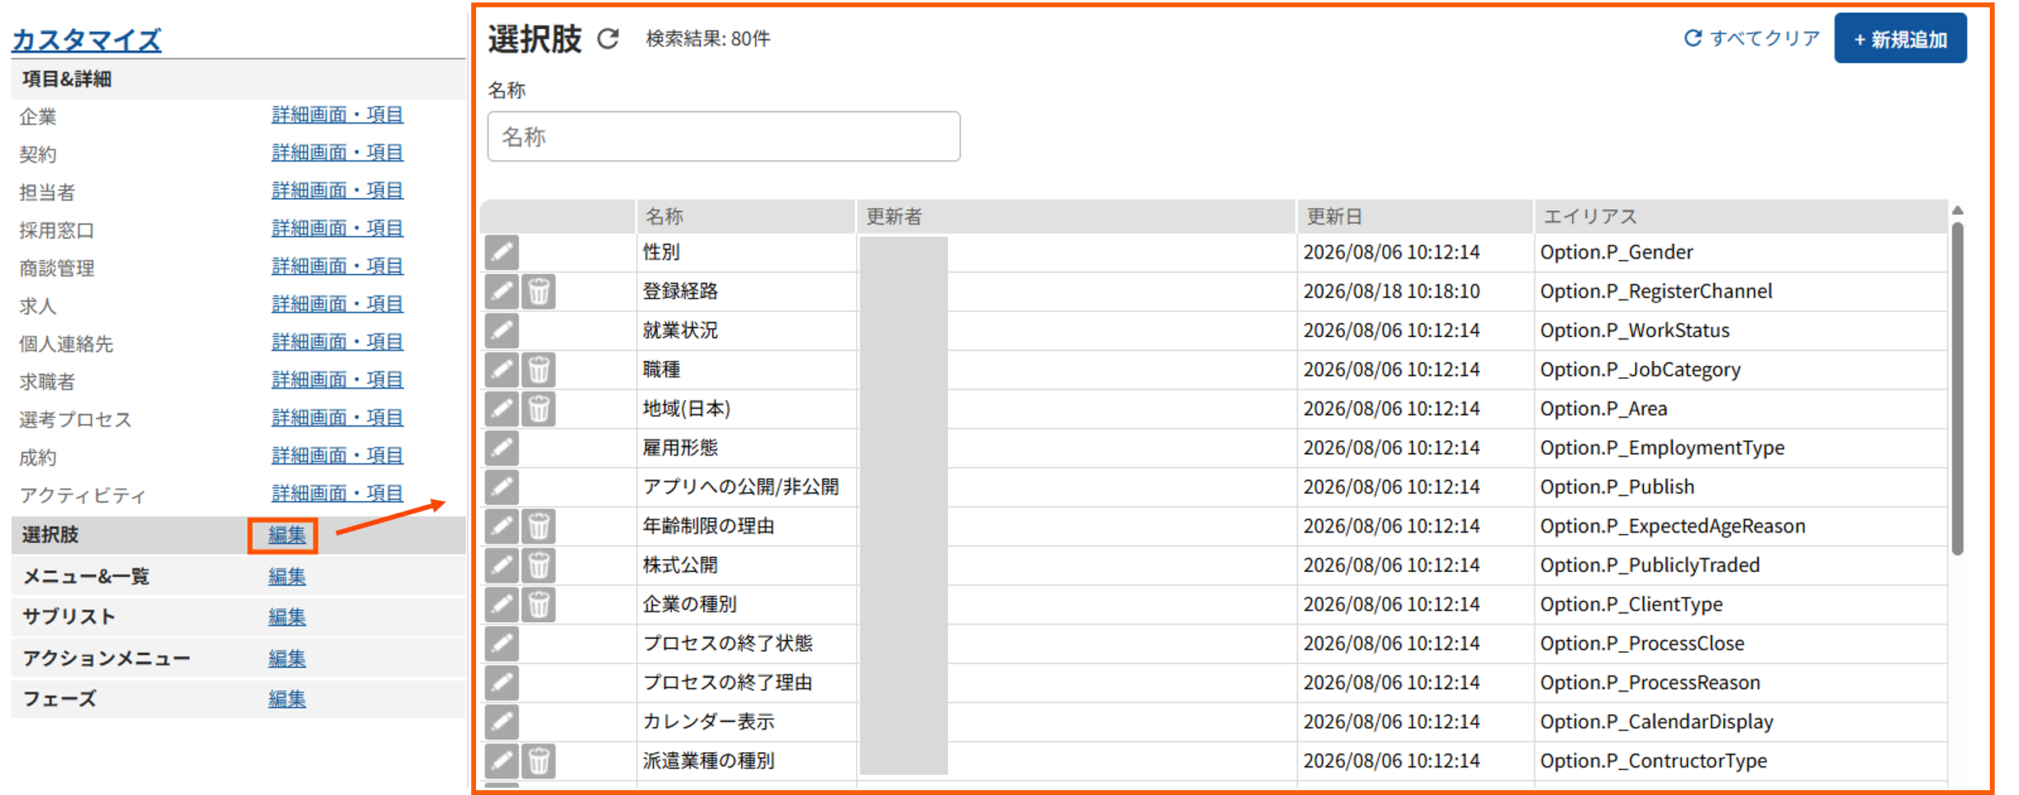Open 編集 link for 選択肢
2019x795 pixels.
(287, 535)
